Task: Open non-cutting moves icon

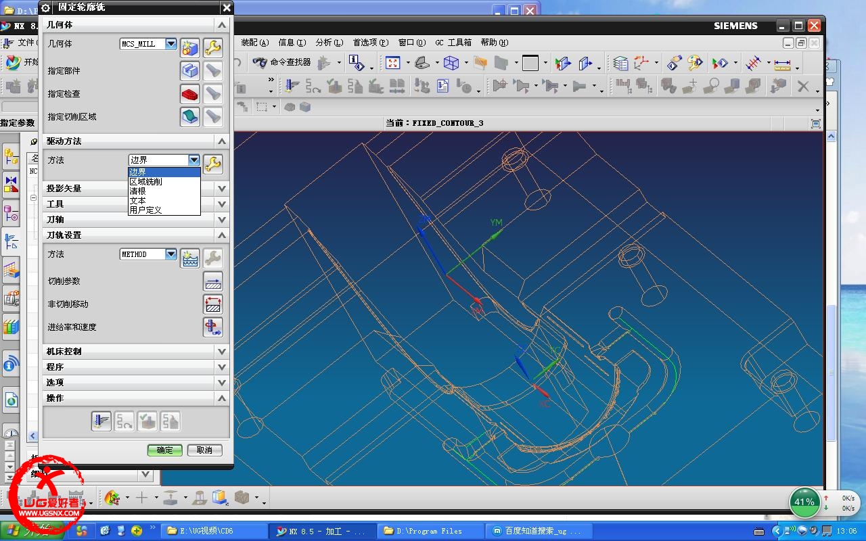Action: [213, 304]
